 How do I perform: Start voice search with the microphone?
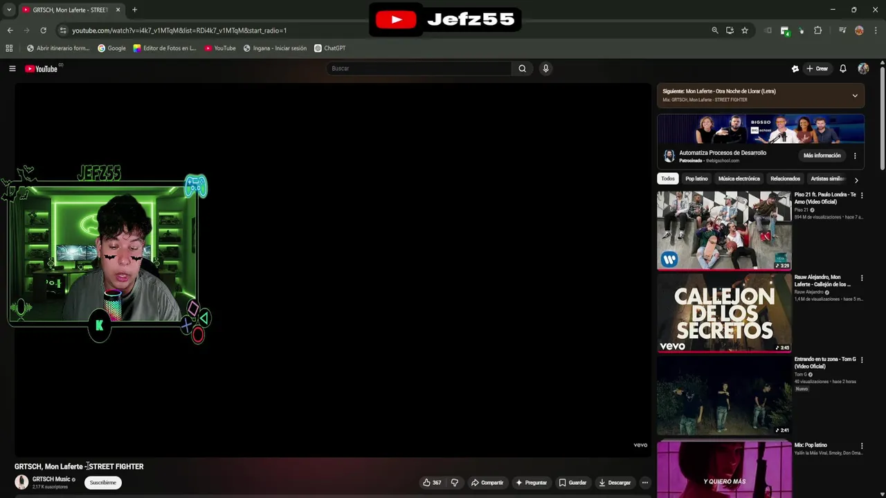pyautogui.click(x=545, y=68)
